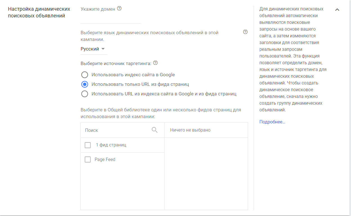Select "Использовать индекс сайта в Google" radio button
Image resolution: width=351 pixels, height=216 pixels.
click(x=85, y=75)
